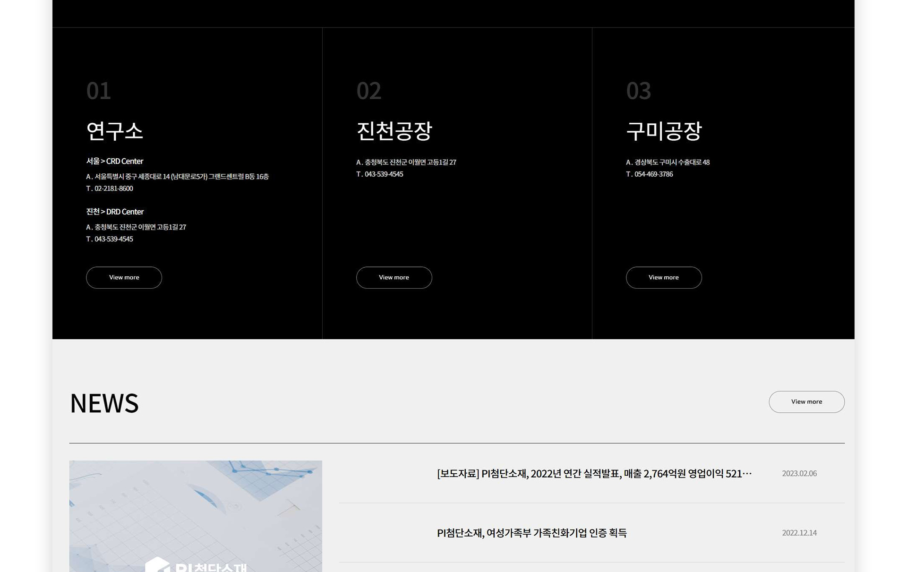Select the 서울 > CRD Center label
Viewport: 907px width, 572px height.
pos(114,161)
